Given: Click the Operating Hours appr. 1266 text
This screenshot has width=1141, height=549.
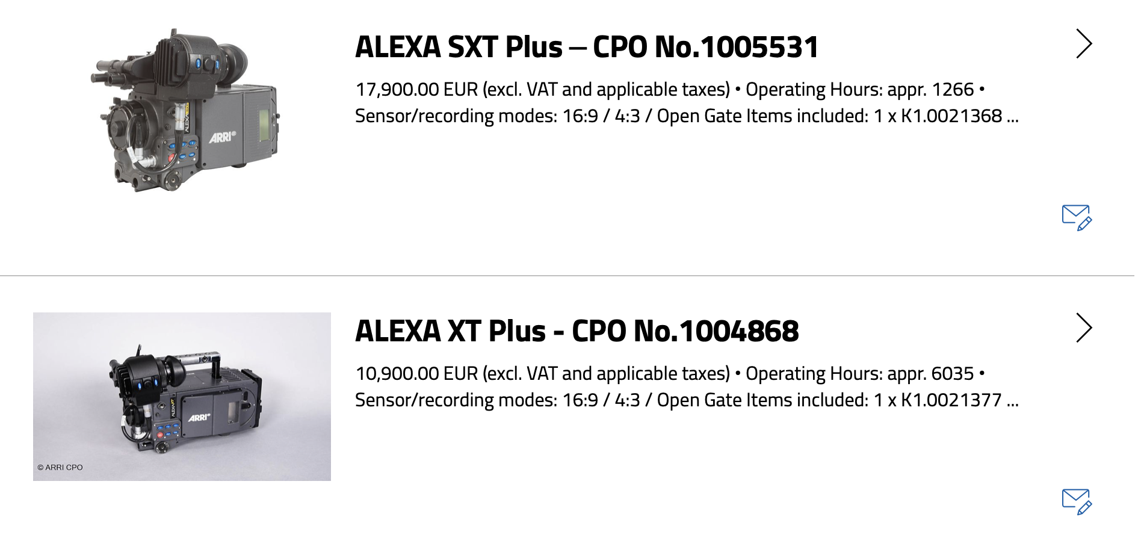Looking at the screenshot, I should pyautogui.click(x=859, y=90).
